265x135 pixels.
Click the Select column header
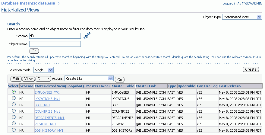click(13, 86)
